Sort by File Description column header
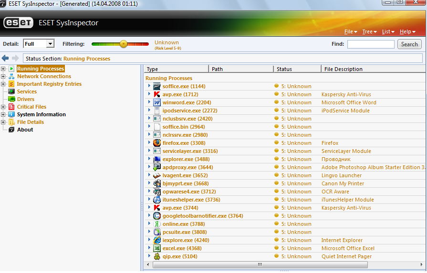Screen dimensions: 427x273 click(374, 69)
